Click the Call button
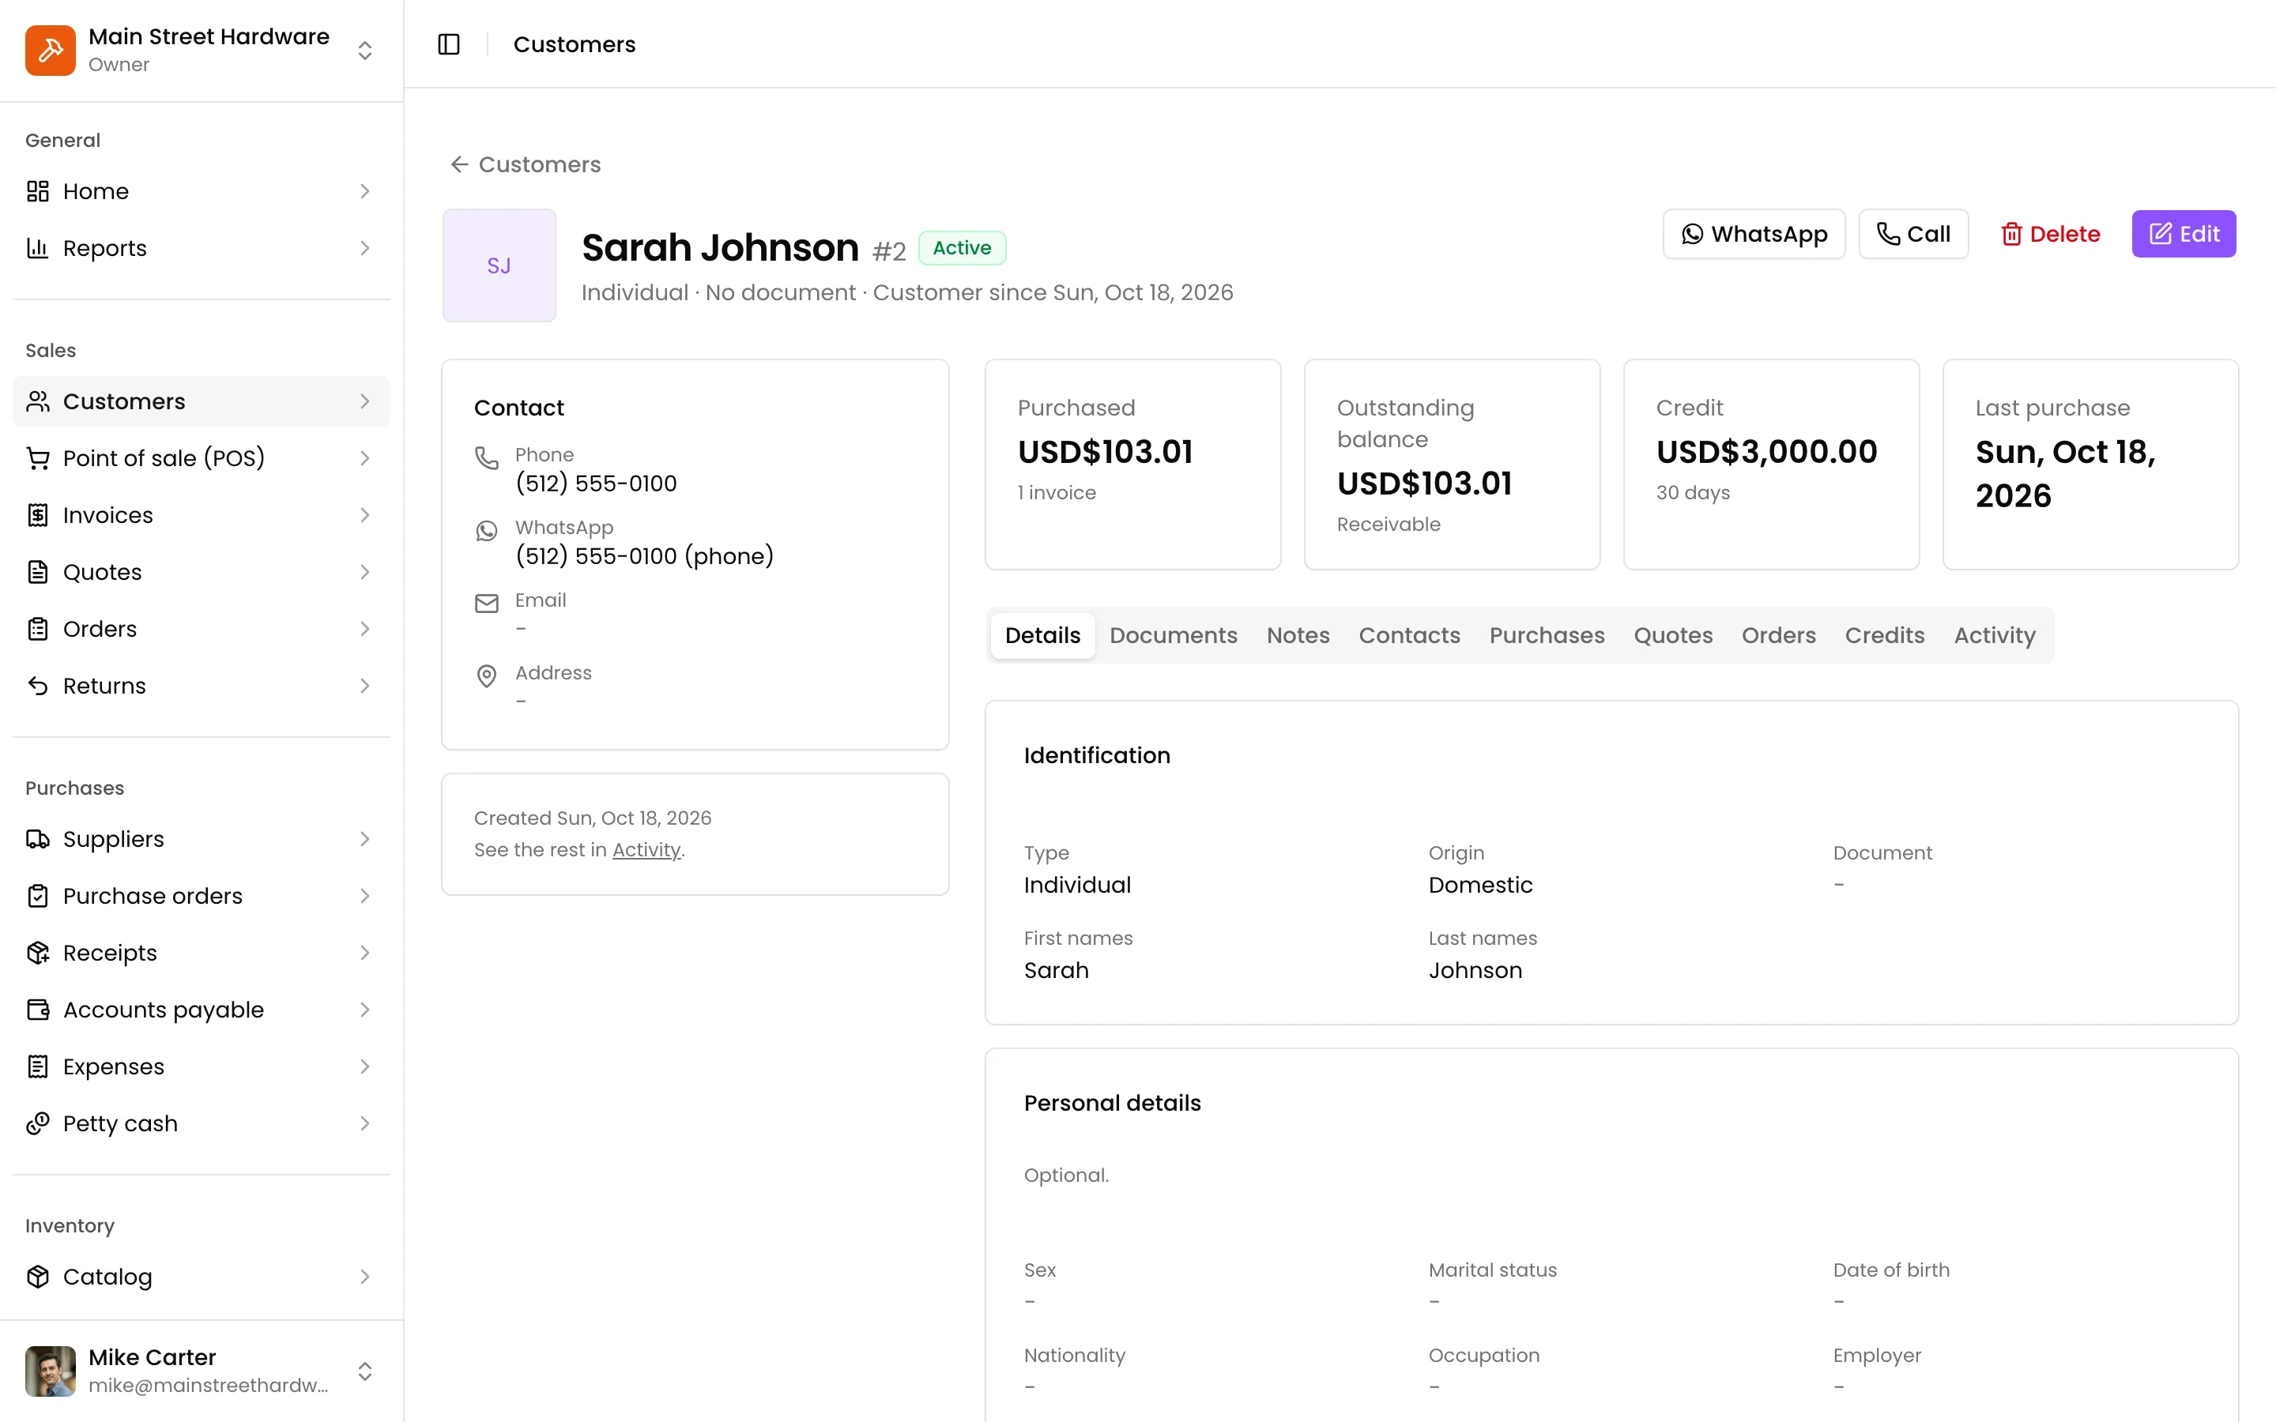2276x1422 pixels. pyautogui.click(x=1913, y=234)
